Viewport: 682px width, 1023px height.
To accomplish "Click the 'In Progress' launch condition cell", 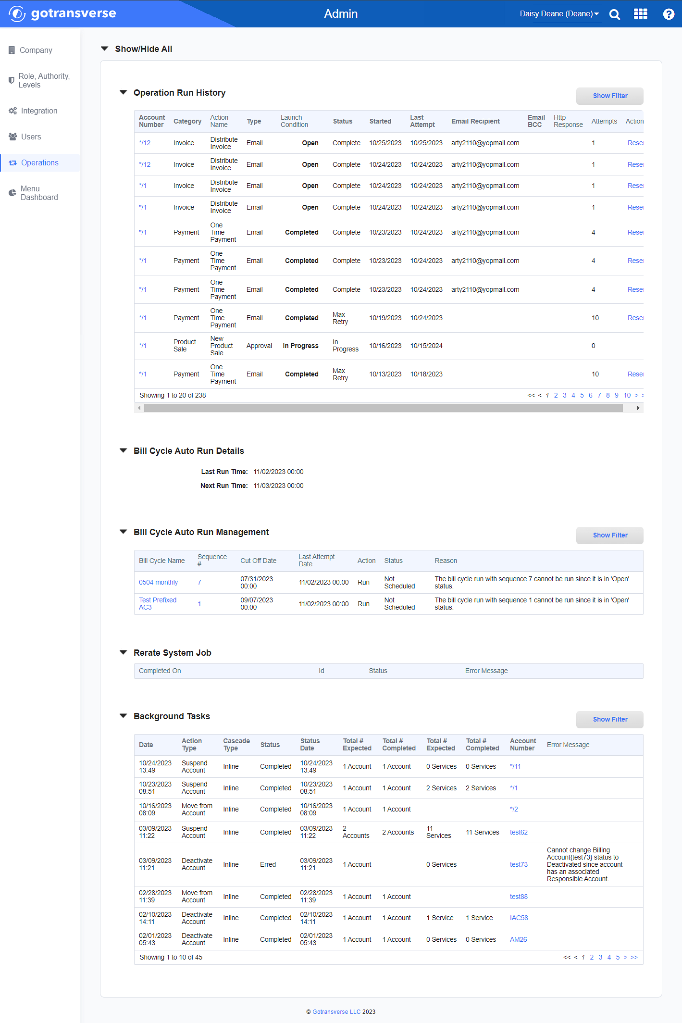I will coord(300,346).
